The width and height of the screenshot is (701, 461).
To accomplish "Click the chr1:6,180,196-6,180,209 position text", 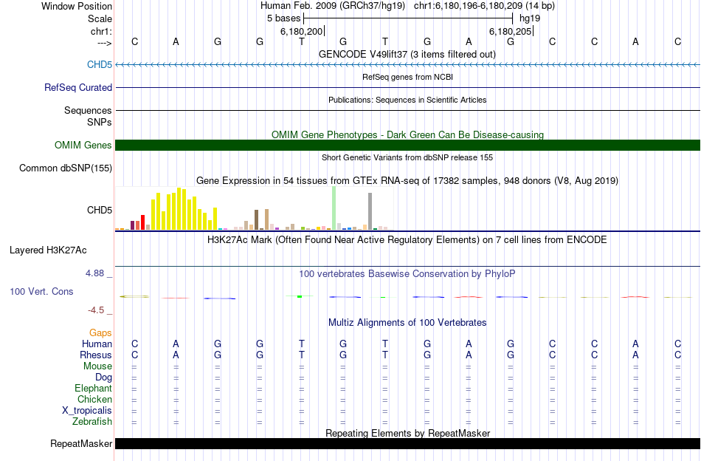I will 484,6.
